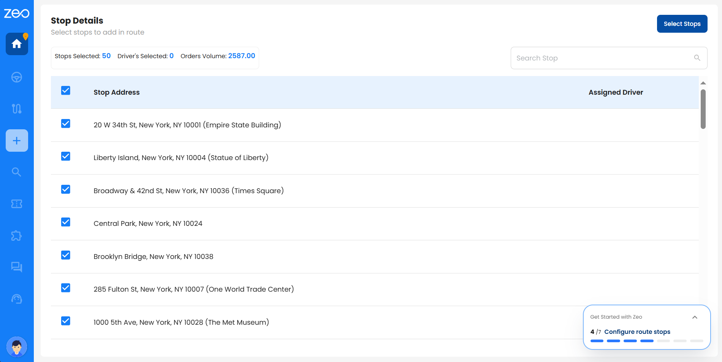Open the ticket coupon icon in sidebar
The width and height of the screenshot is (722, 362).
click(x=17, y=204)
